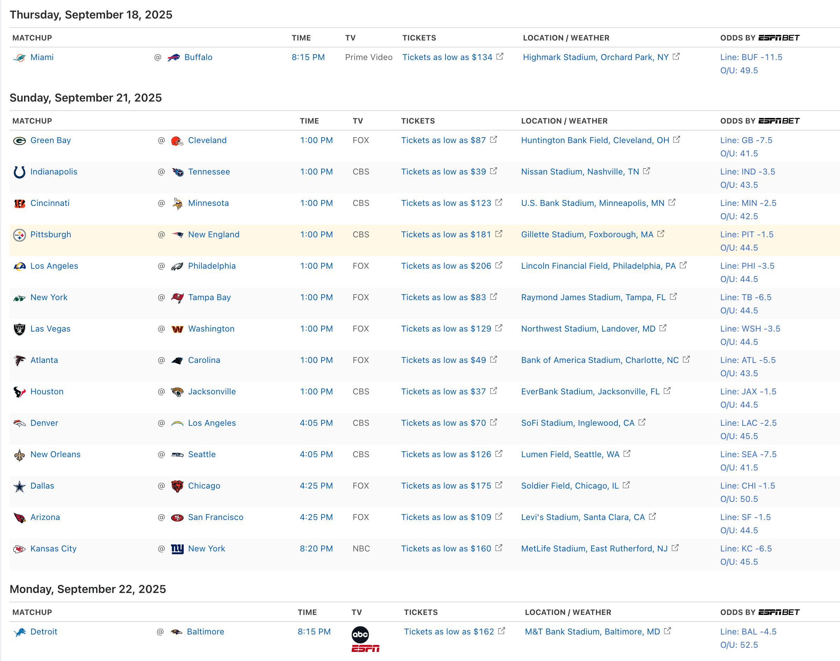Open Miami team page link
This screenshot has height=661, width=840.
[x=42, y=57]
